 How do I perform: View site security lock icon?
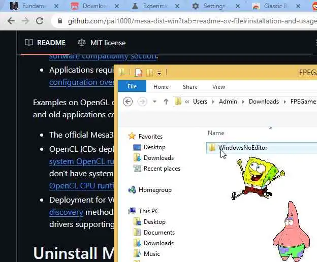pyautogui.click(x=59, y=21)
